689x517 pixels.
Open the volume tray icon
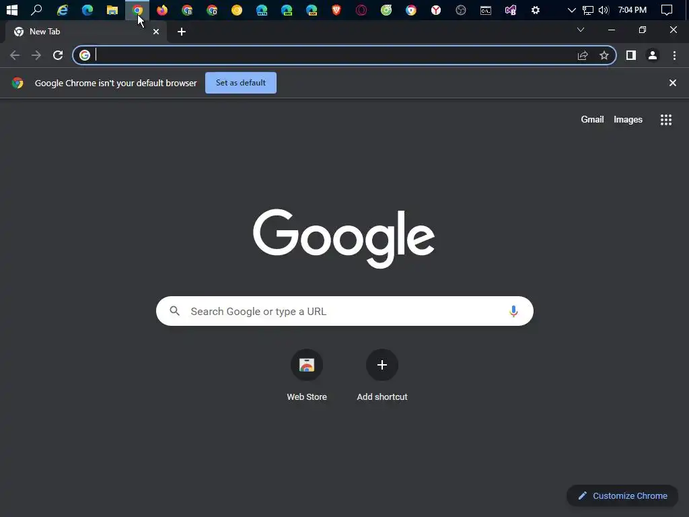coord(604,9)
